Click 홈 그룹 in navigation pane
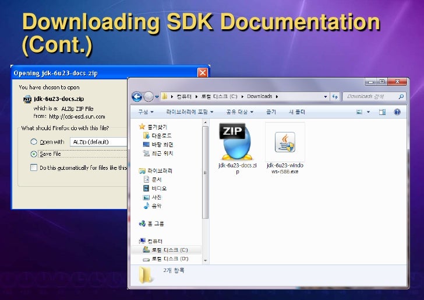 coord(151,224)
